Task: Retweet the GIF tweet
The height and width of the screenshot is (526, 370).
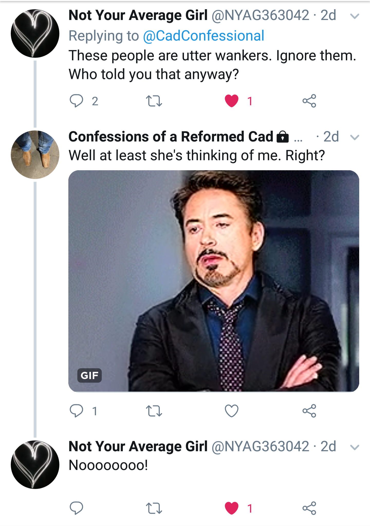Action: click(x=154, y=411)
